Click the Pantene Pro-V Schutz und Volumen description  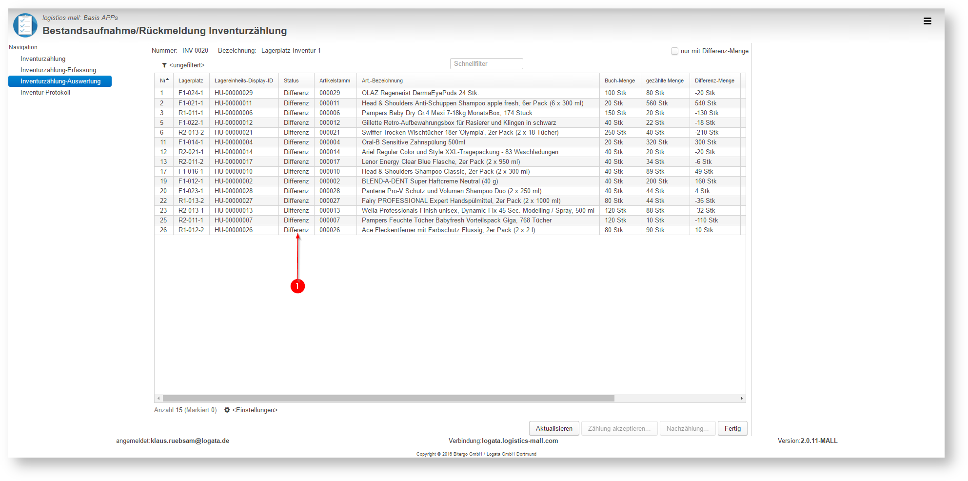pos(452,191)
